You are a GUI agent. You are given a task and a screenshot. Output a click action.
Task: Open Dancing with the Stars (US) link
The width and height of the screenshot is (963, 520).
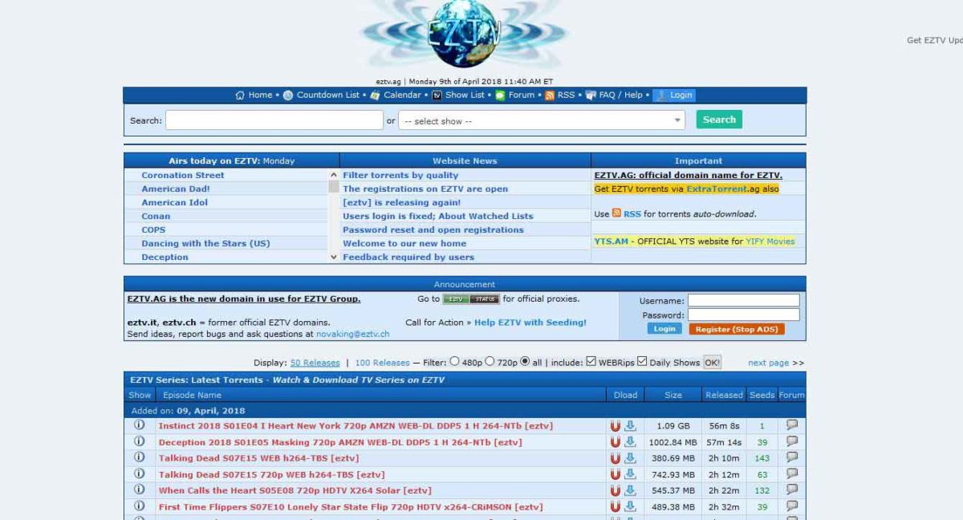coord(205,243)
